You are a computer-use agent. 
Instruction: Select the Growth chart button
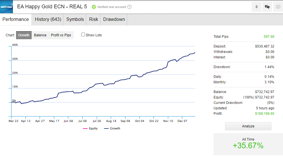coord(24,35)
